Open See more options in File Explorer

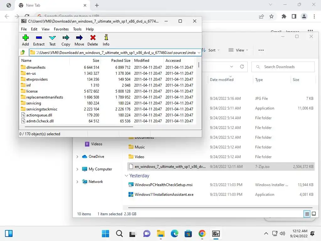(261, 50)
